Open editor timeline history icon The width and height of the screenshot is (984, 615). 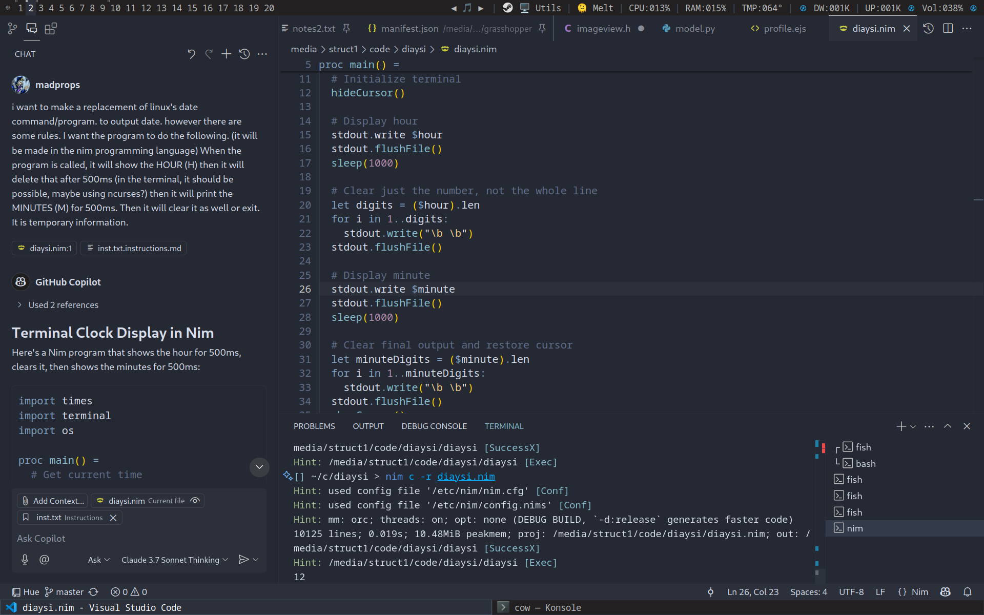coord(928,29)
